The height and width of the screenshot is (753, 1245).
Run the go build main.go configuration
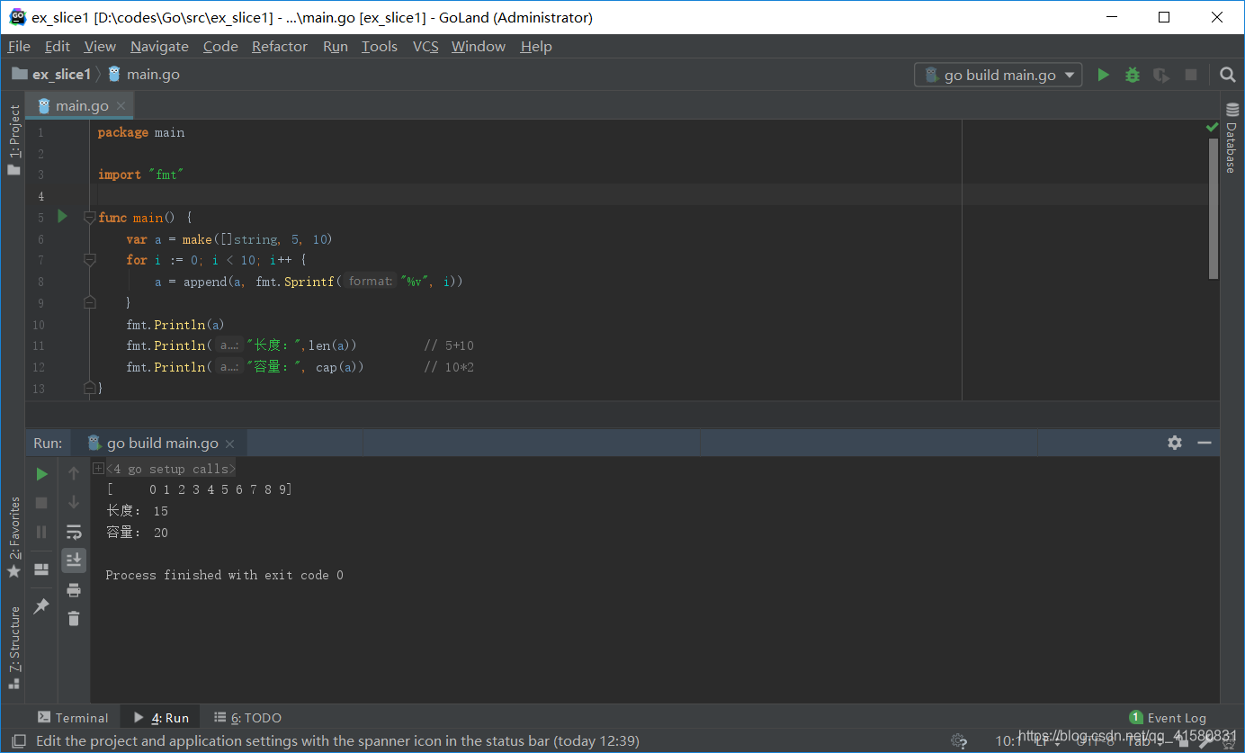pos(1103,75)
